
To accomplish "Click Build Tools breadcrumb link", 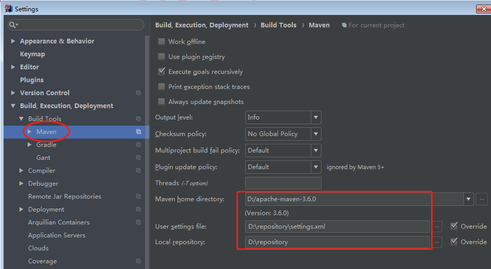I will 278,25.
